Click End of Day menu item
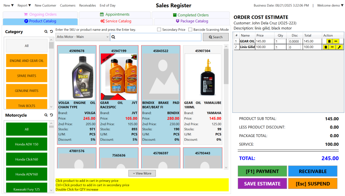345x196 pixels. 107,5
